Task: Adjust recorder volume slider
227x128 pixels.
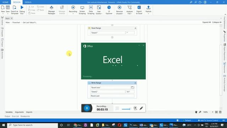Action: pyautogui.click(x=126, y=109)
